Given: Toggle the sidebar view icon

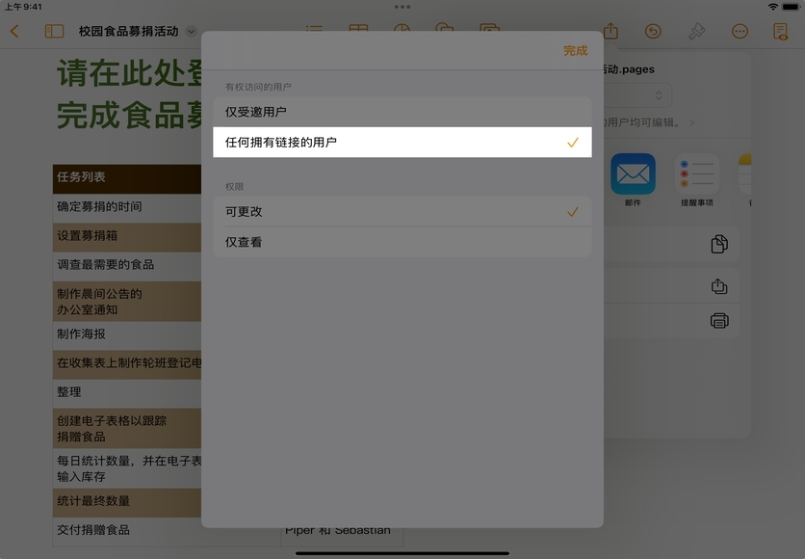Looking at the screenshot, I should (x=54, y=32).
